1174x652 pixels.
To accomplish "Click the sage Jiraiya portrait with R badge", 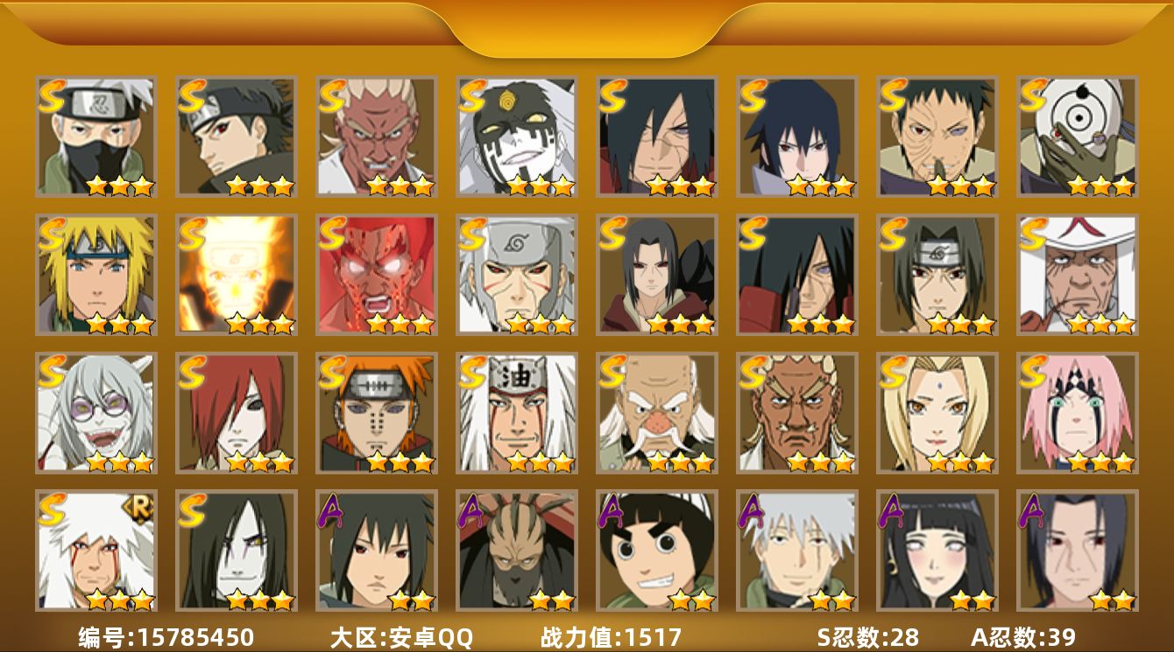I will click(95, 550).
